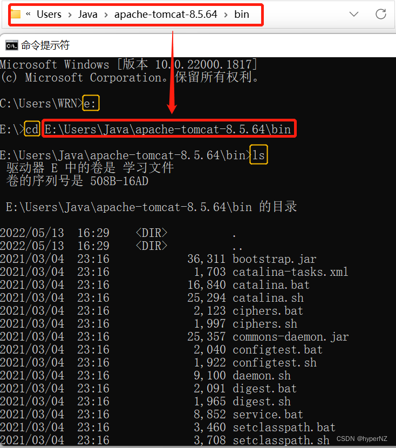
Task: Click commons-daemon.jar in the listing
Action: [291, 337]
